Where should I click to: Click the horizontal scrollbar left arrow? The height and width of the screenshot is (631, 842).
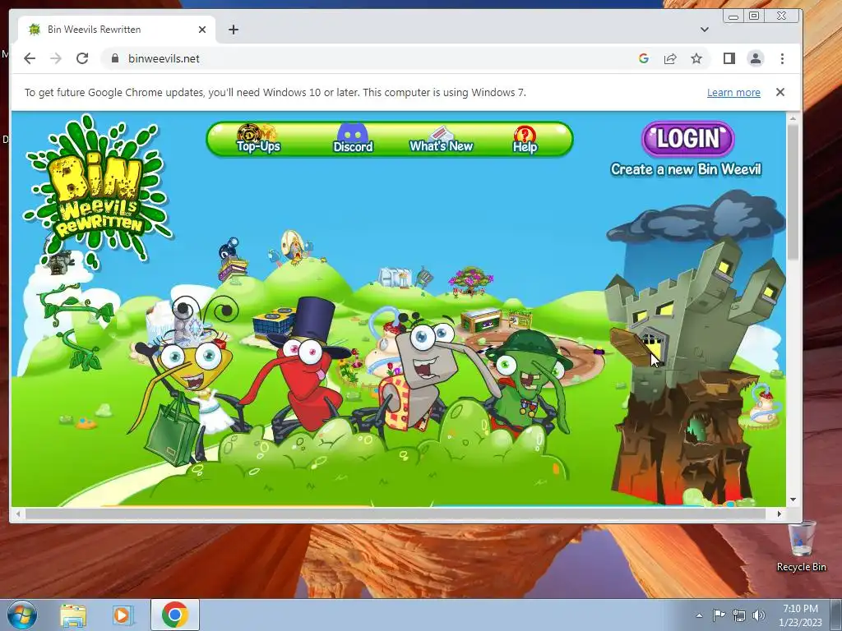(x=18, y=514)
